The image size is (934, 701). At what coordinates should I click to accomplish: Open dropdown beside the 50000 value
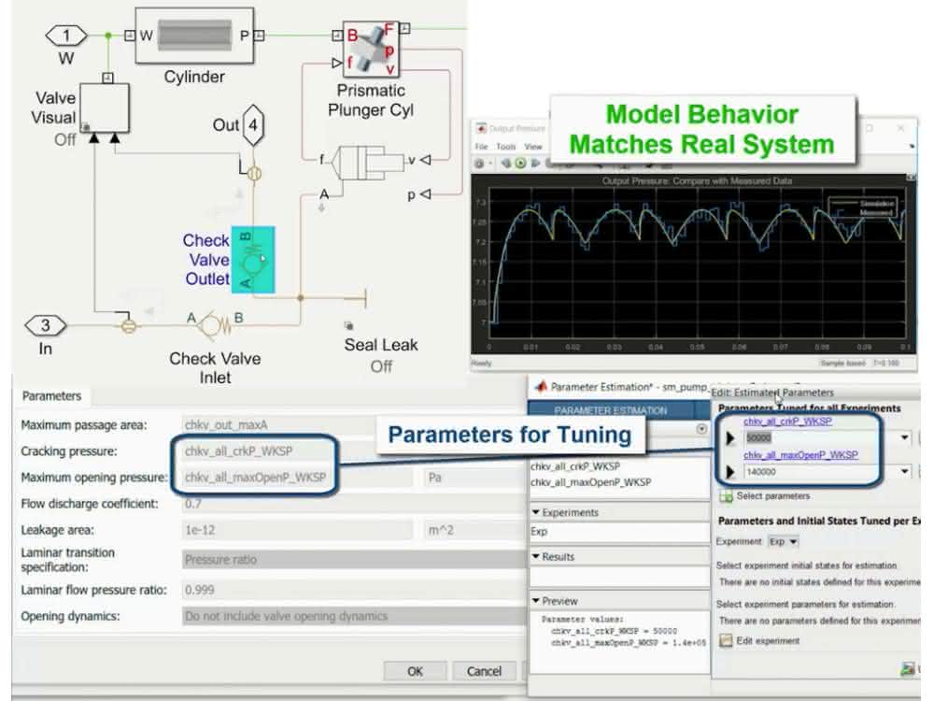(x=905, y=437)
